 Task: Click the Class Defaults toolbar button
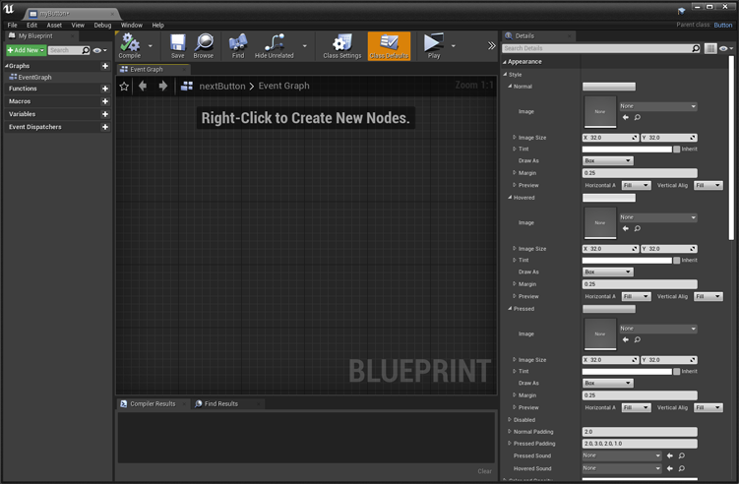click(x=390, y=46)
